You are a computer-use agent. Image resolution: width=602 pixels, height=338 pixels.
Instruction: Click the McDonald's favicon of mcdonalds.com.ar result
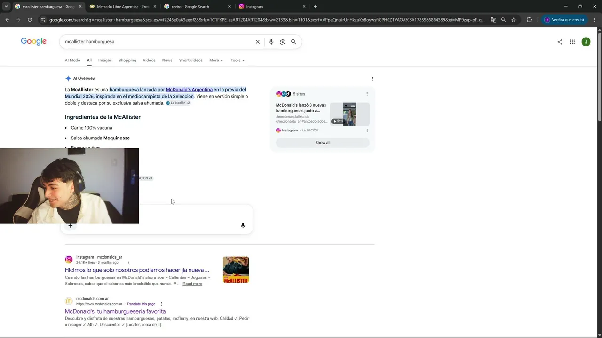click(69, 301)
